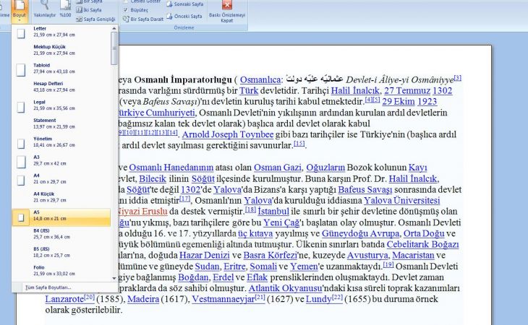Open the Basra Körfezi link

tap(270, 255)
